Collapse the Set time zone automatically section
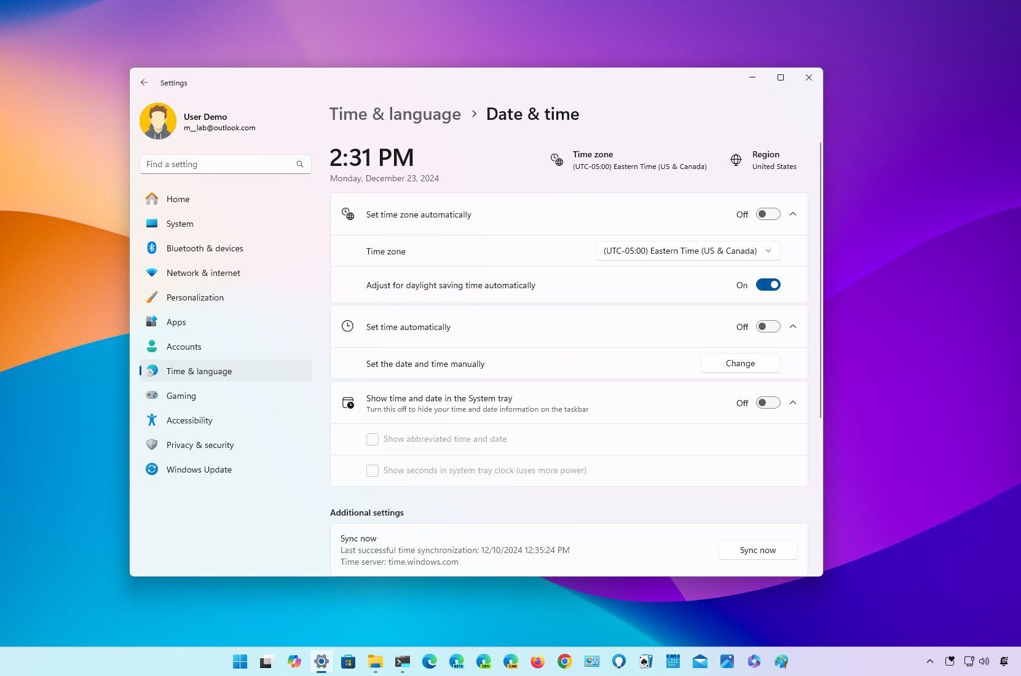1021x676 pixels. 793,214
